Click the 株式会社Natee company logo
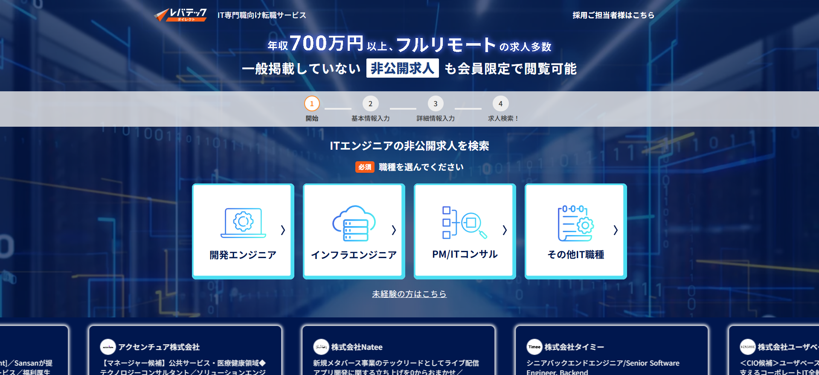 pyautogui.click(x=321, y=347)
